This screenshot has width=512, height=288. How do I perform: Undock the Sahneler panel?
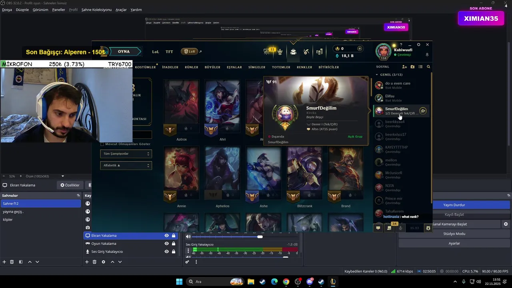[x=78, y=196]
